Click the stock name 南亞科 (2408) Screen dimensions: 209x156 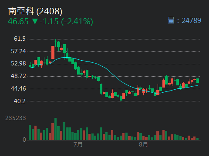pyautogui.click(x=35, y=11)
